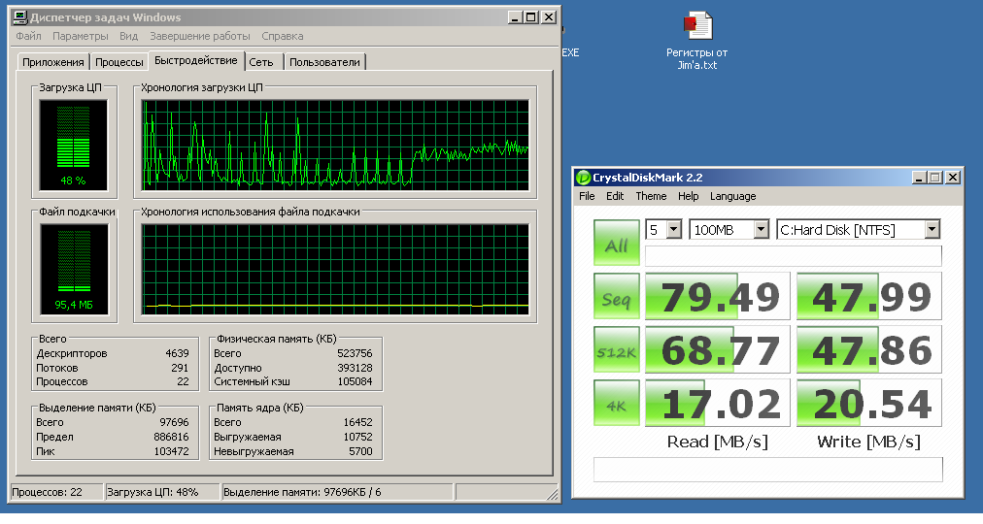Click the 512K read result 68.77

(x=718, y=349)
